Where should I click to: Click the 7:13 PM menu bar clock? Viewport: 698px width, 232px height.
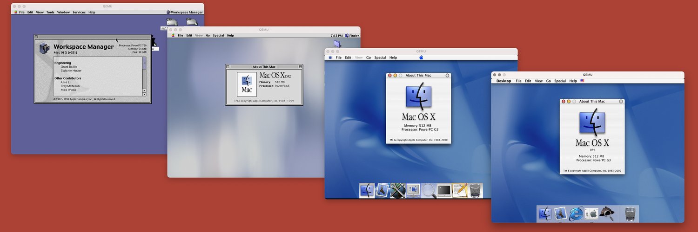[336, 35]
